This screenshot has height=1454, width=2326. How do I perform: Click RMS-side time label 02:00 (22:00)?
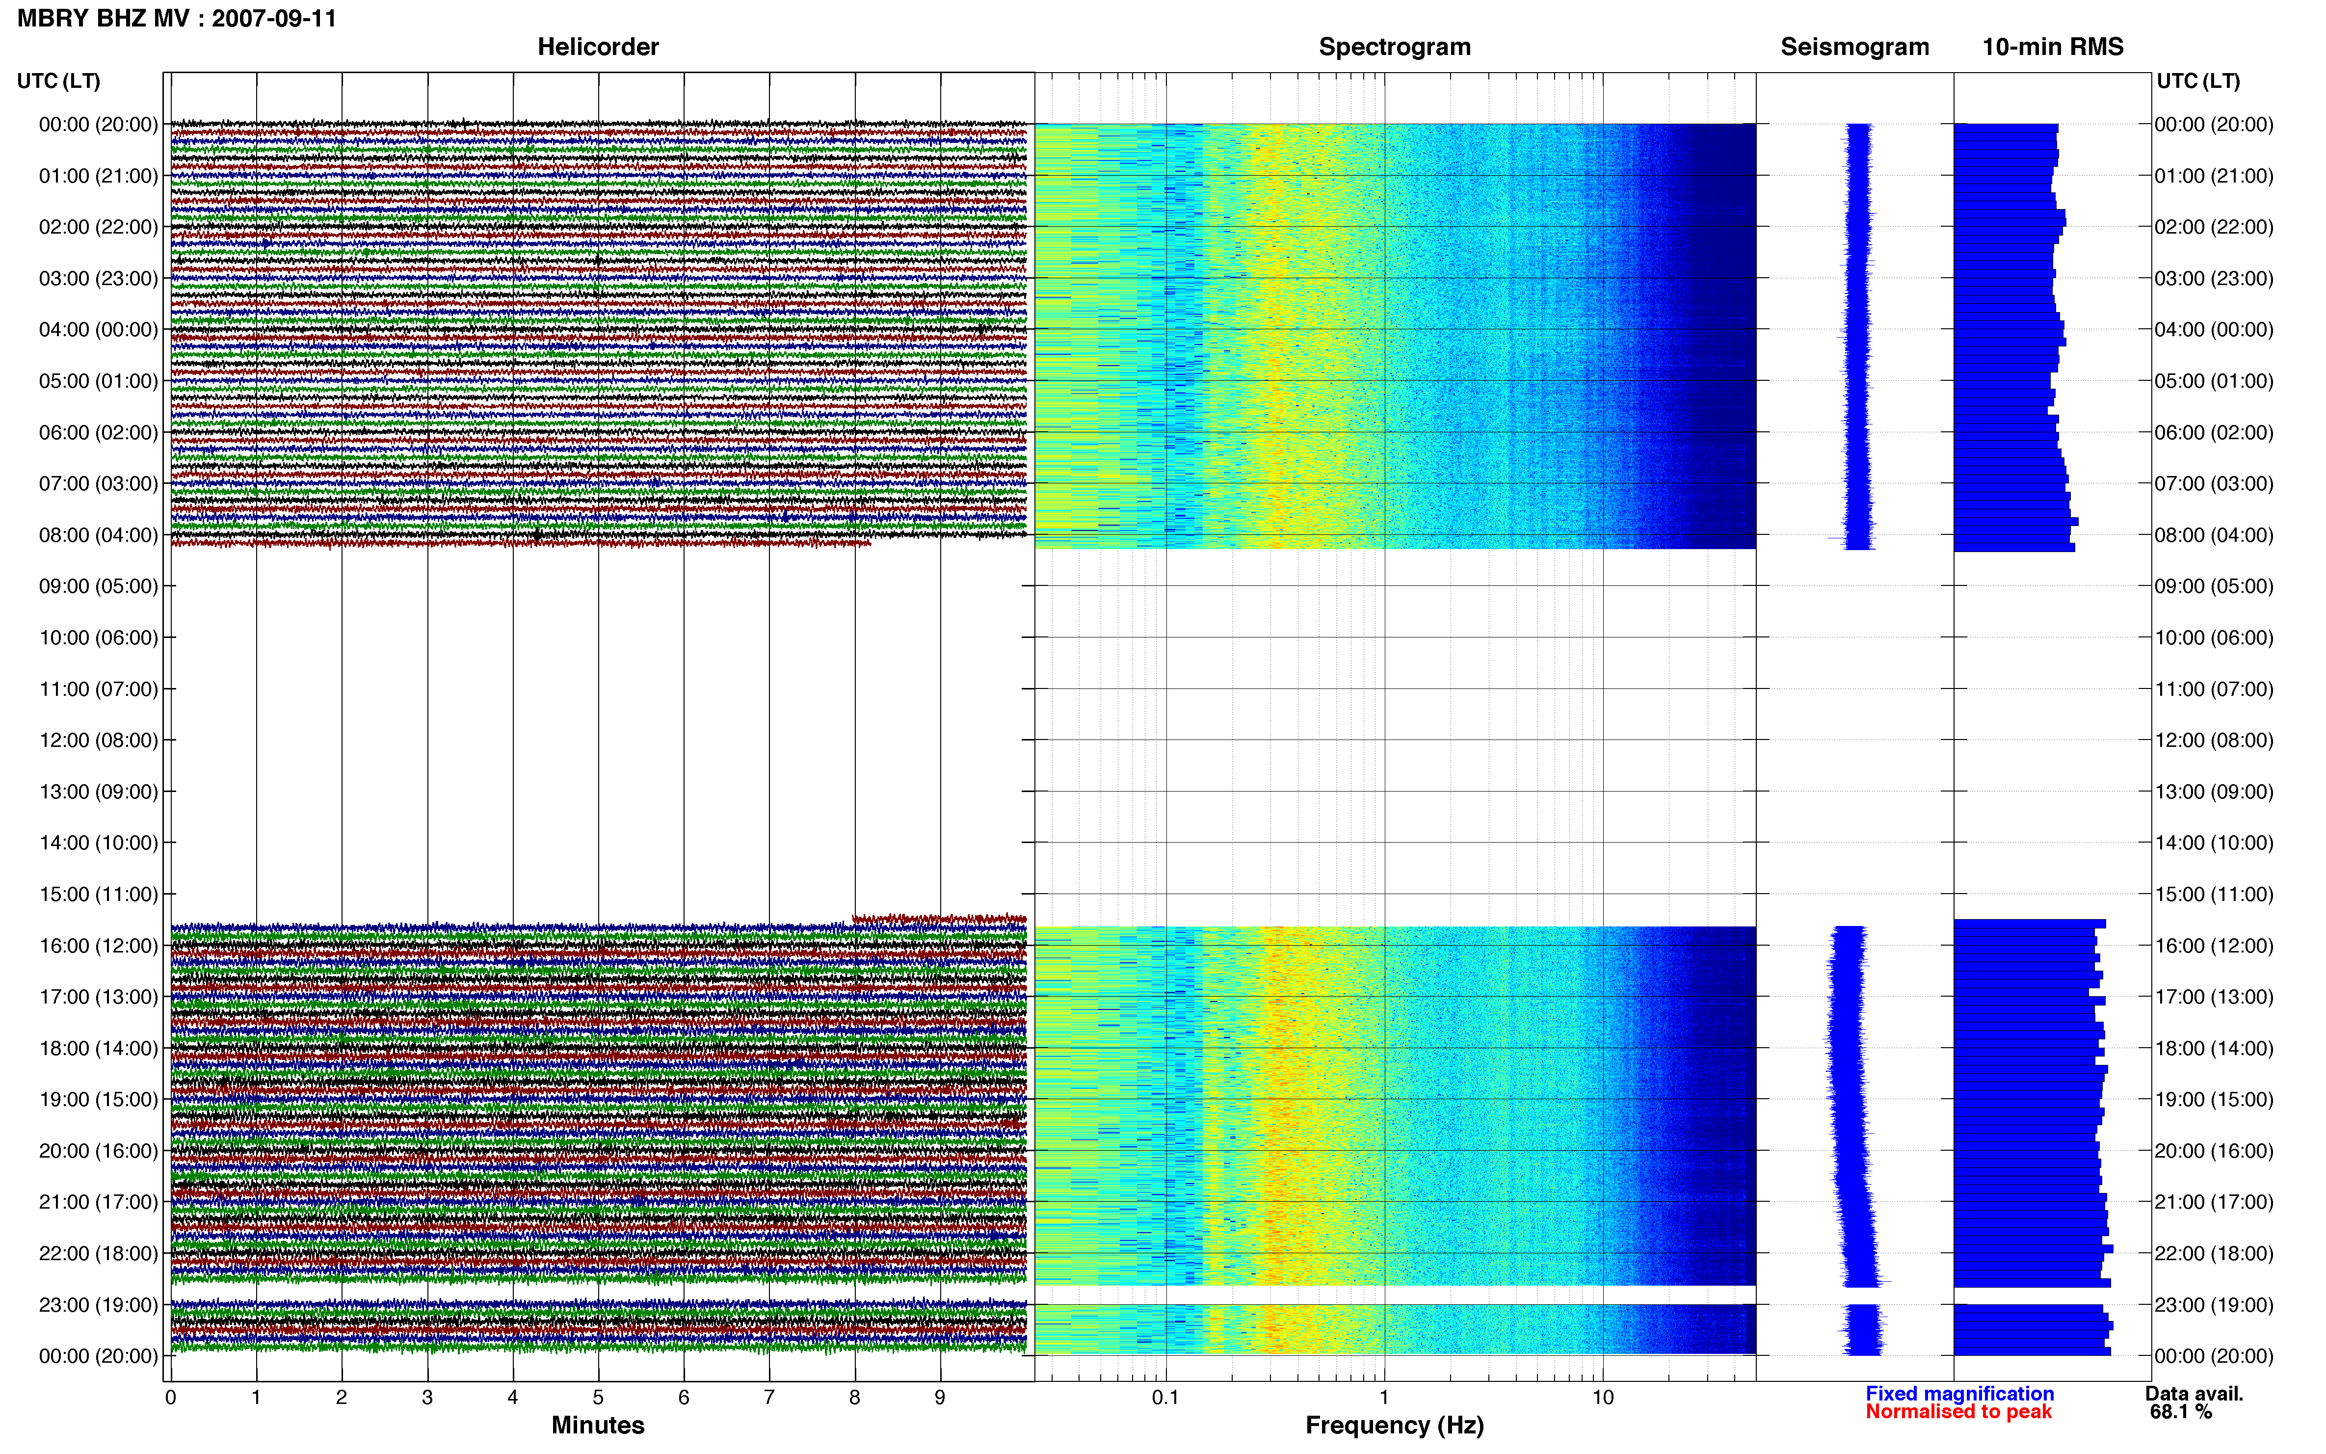tap(2215, 227)
